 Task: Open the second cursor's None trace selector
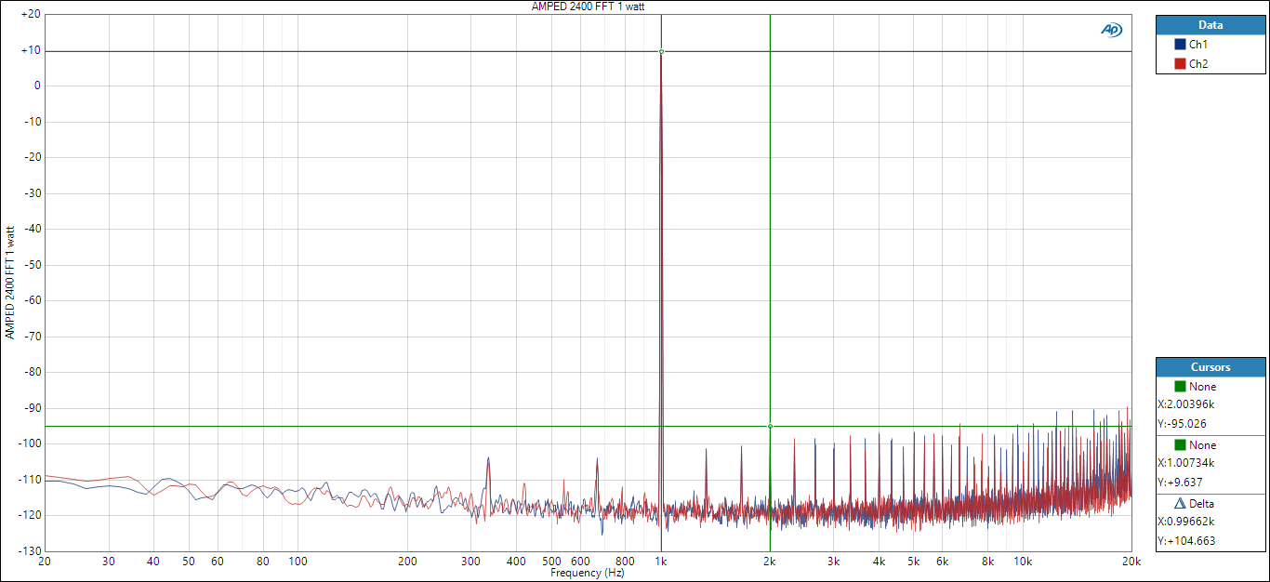(1202, 445)
